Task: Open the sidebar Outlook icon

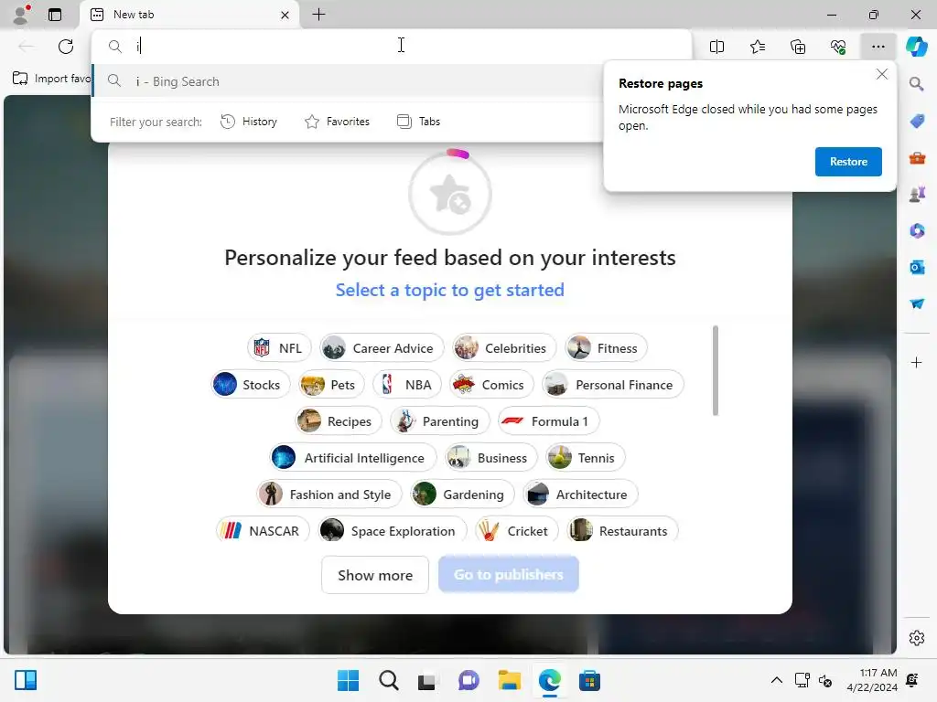Action: pyautogui.click(x=917, y=267)
